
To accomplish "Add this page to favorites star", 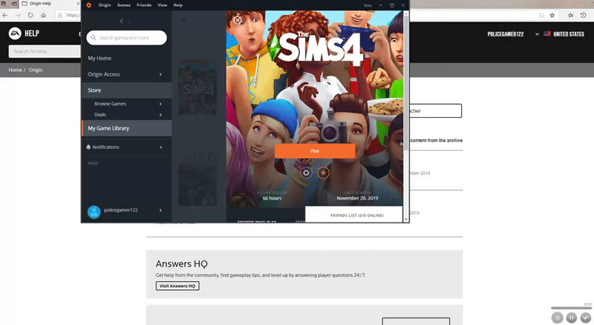I will click(x=552, y=15).
